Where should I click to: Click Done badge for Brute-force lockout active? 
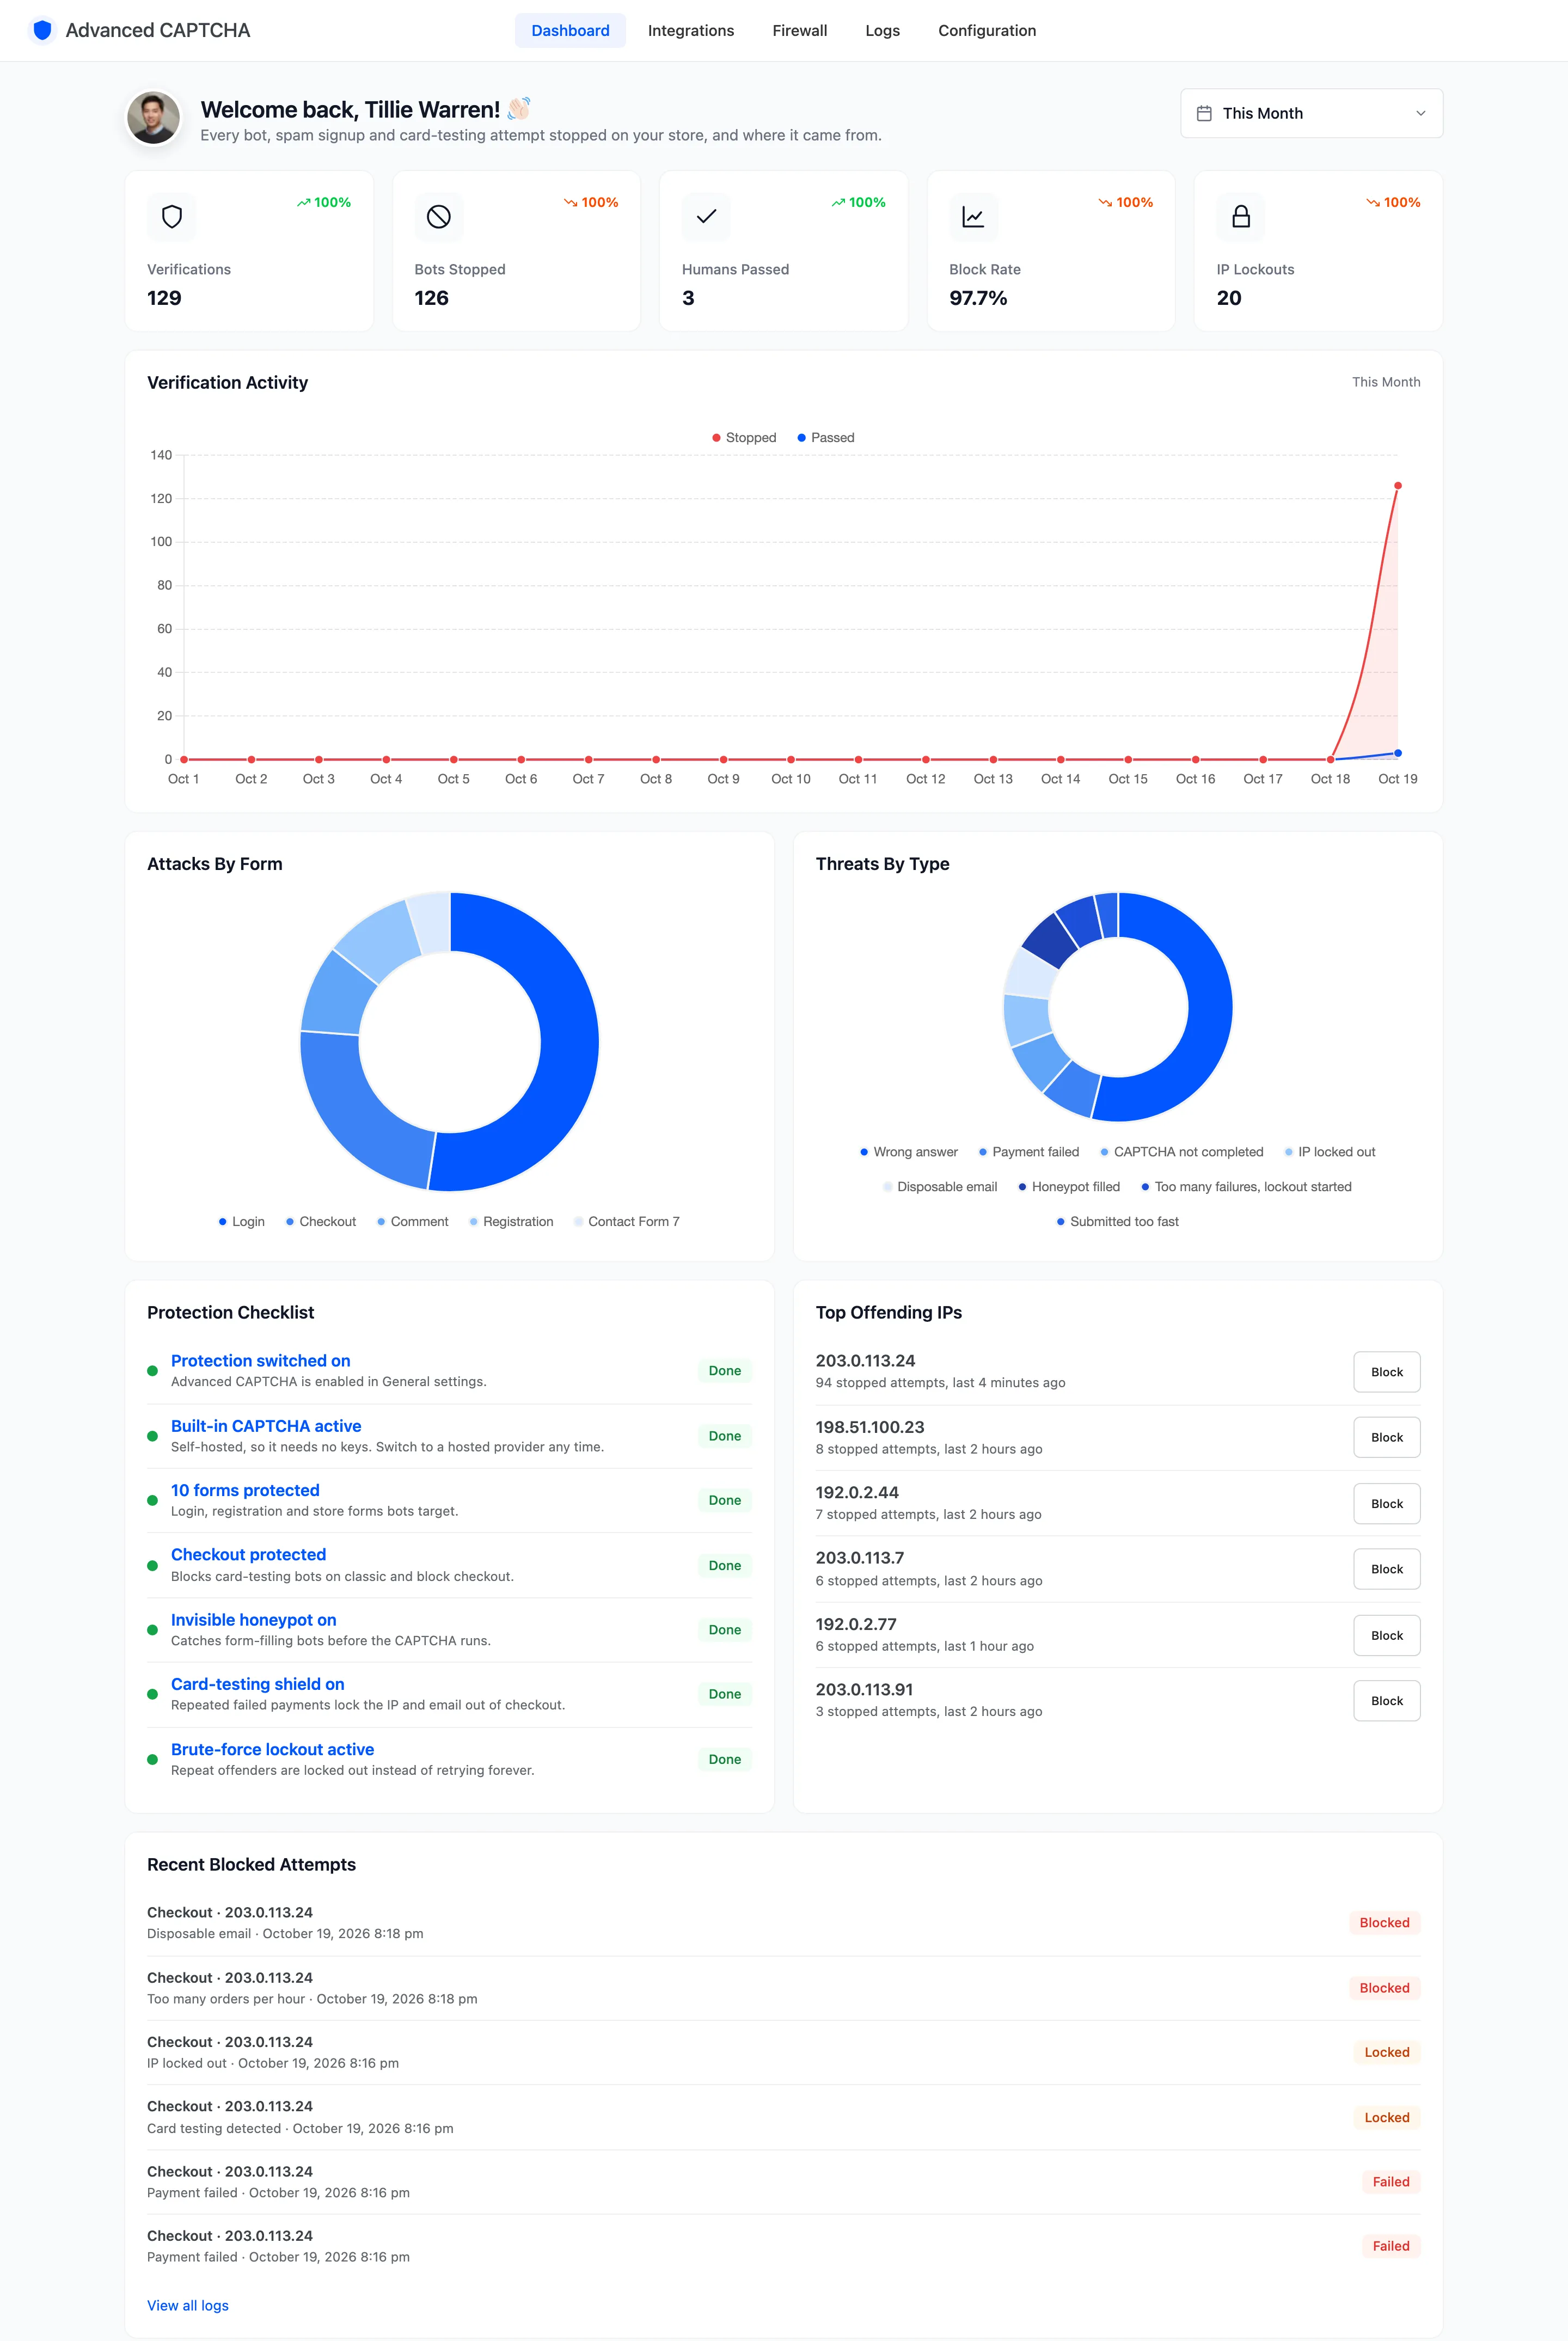(724, 1760)
